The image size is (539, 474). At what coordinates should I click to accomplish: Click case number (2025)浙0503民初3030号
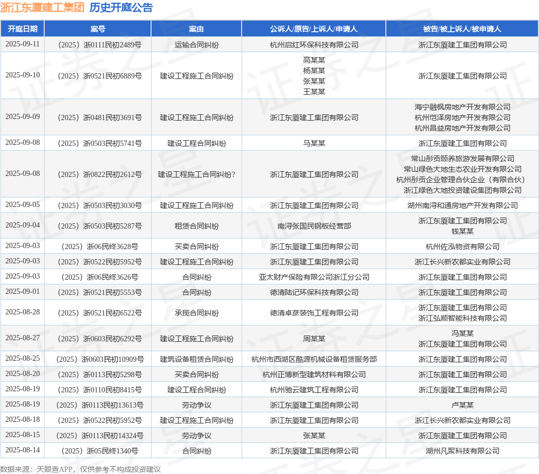click(x=99, y=205)
